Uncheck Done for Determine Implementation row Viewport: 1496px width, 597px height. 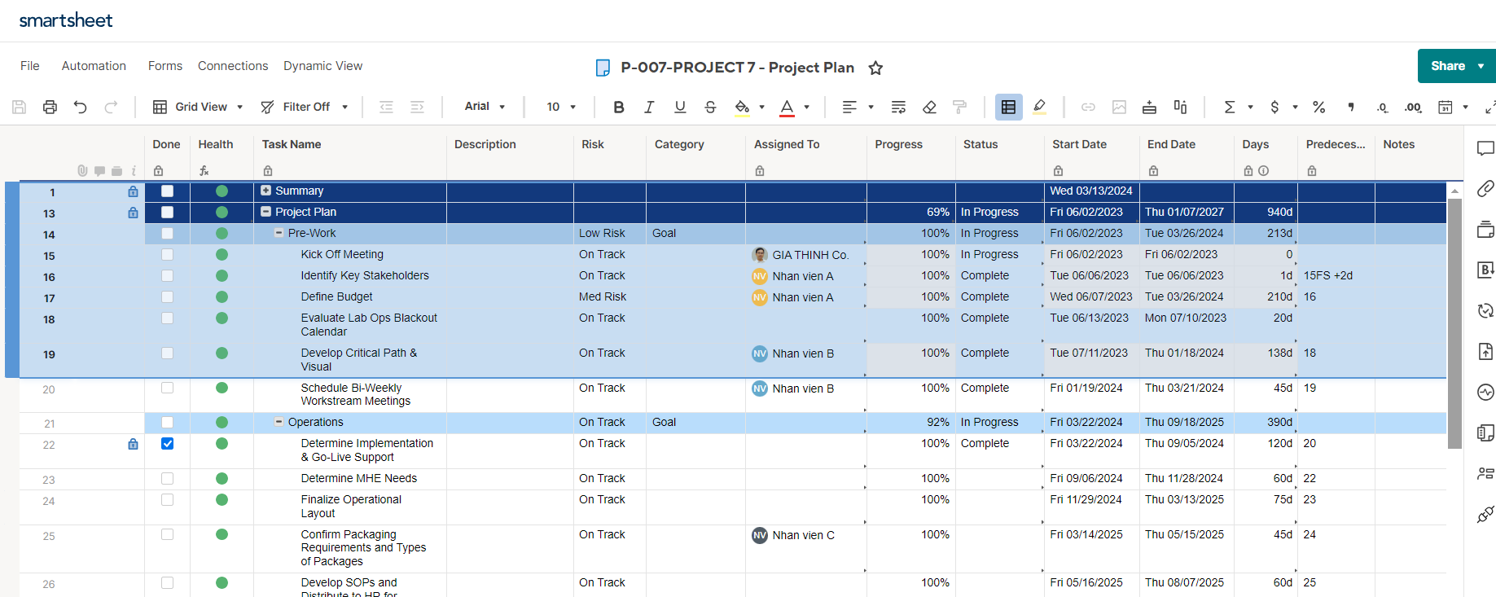pos(167,443)
